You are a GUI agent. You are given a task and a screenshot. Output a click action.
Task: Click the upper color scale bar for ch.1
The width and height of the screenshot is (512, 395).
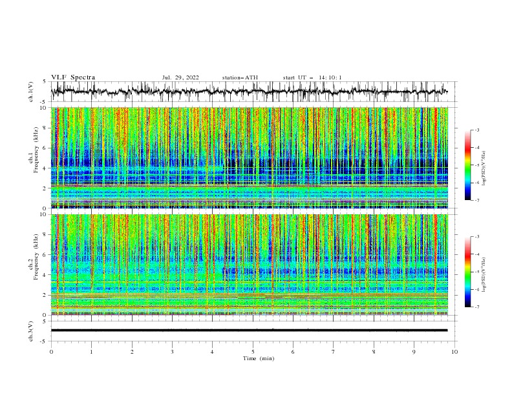click(468, 165)
